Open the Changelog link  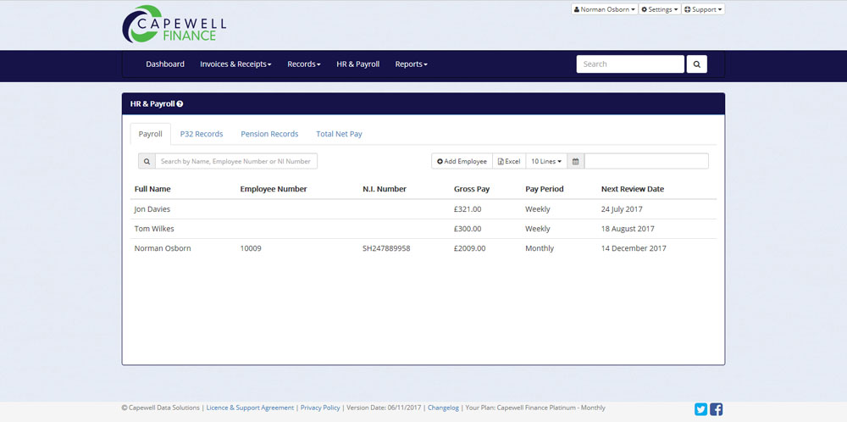443,408
